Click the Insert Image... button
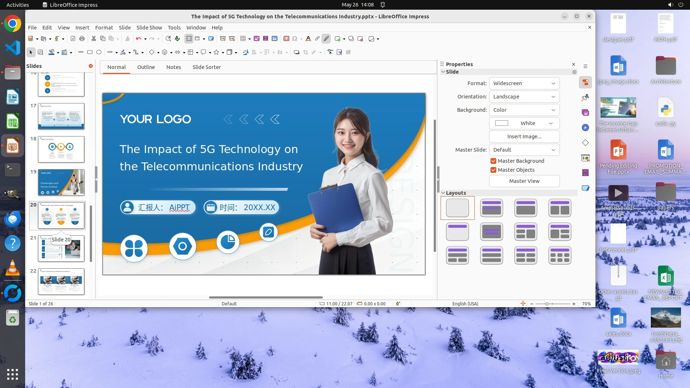This screenshot has height=388, width=690. click(524, 137)
